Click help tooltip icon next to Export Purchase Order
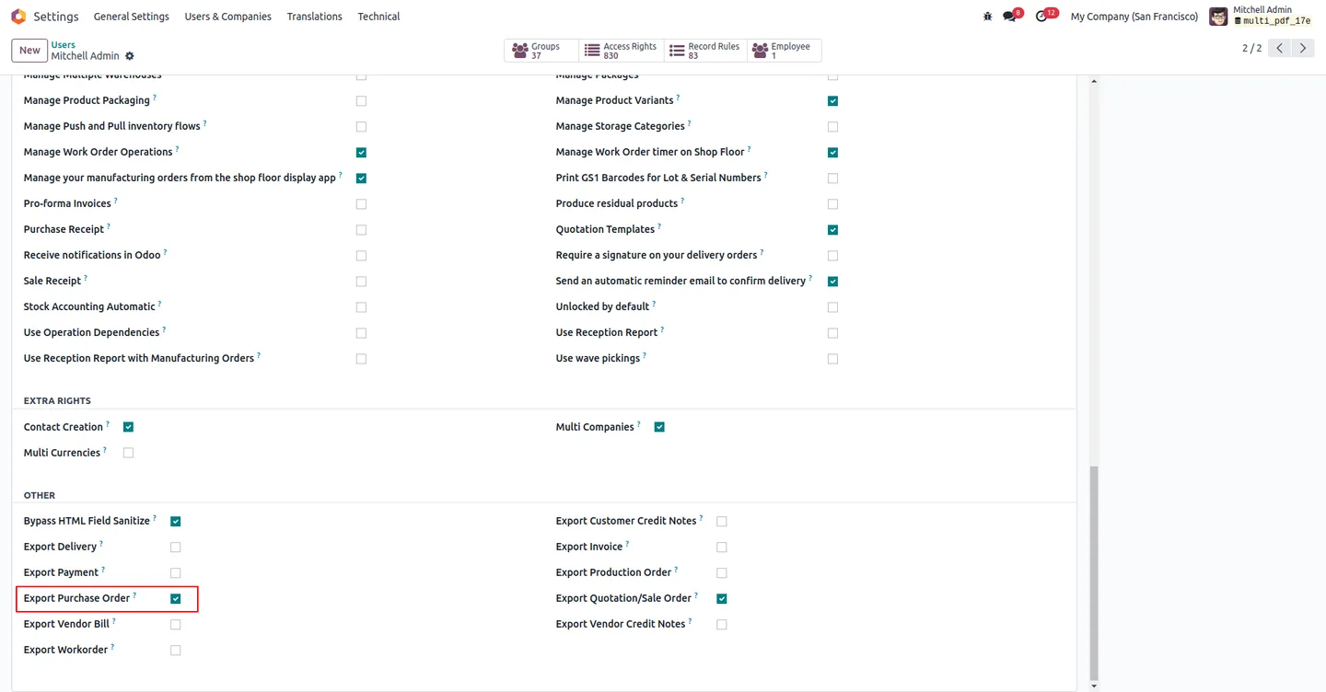The width and height of the screenshot is (1326, 692). [x=134, y=595]
